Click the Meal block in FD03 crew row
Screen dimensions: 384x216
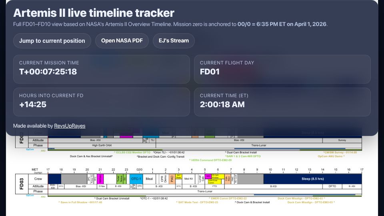[149, 179]
